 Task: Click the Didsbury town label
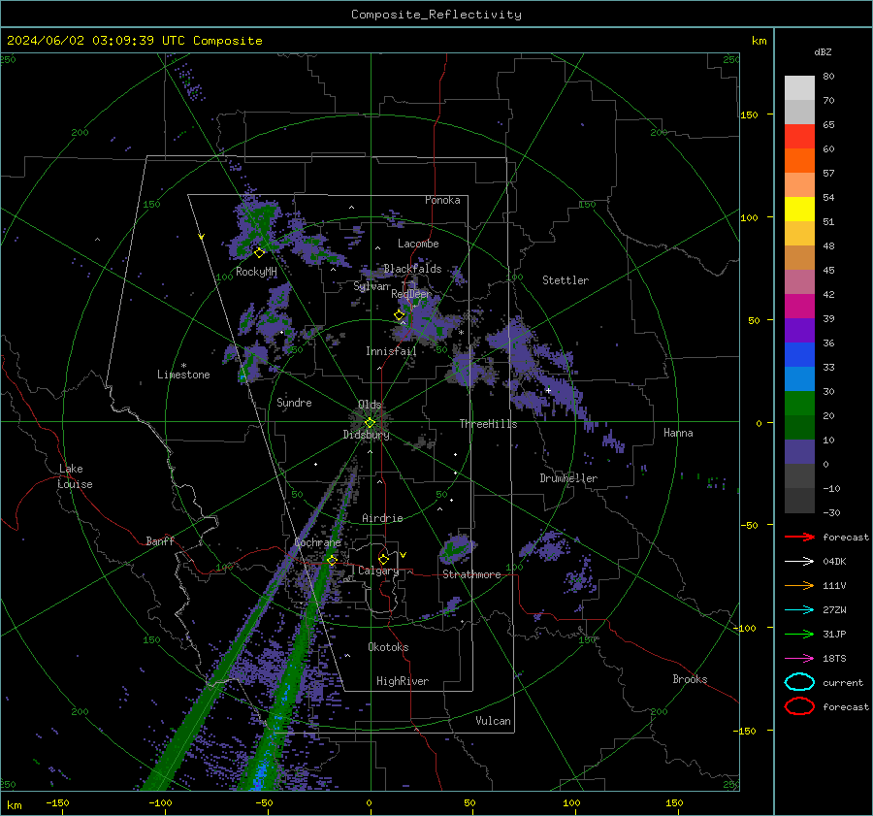click(366, 435)
